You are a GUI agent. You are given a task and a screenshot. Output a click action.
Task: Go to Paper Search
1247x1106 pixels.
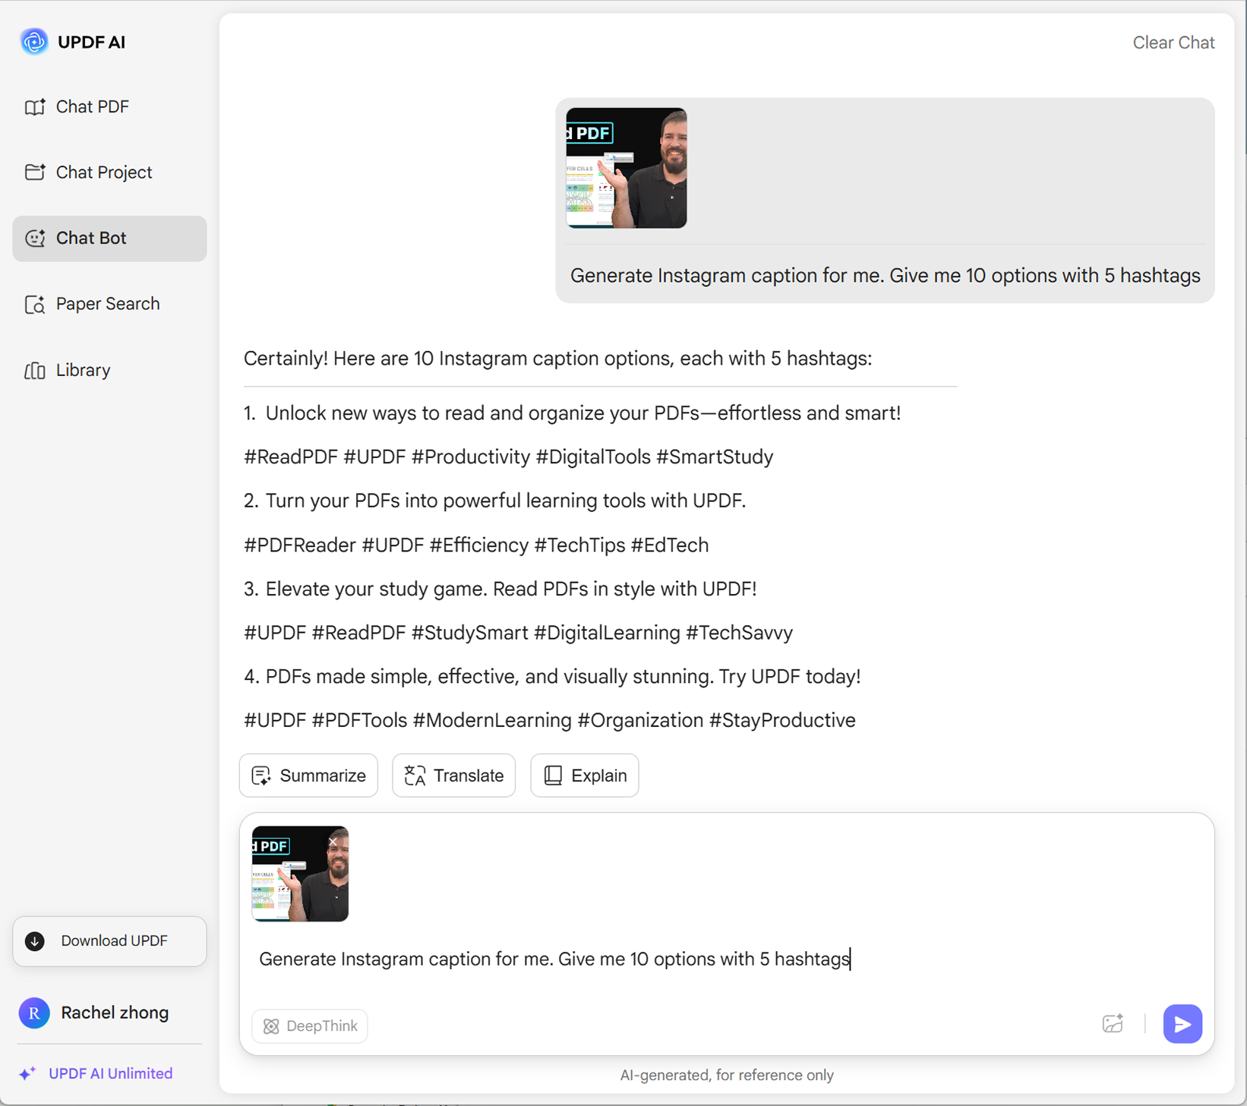pyautogui.click(x=109, y=304)
